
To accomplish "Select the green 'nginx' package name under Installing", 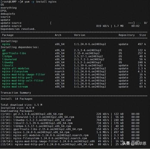I will tap(6, 44).
